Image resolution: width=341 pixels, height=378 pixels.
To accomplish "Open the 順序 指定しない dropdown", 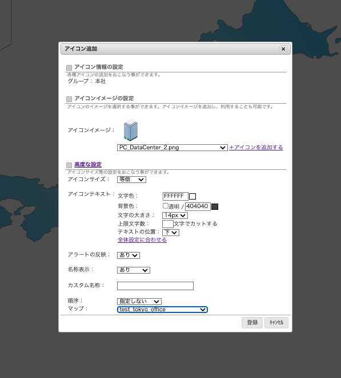I will [x=139, y=302].
